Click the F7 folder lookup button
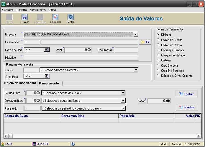The image size is (205, 147). click(145, 42)
